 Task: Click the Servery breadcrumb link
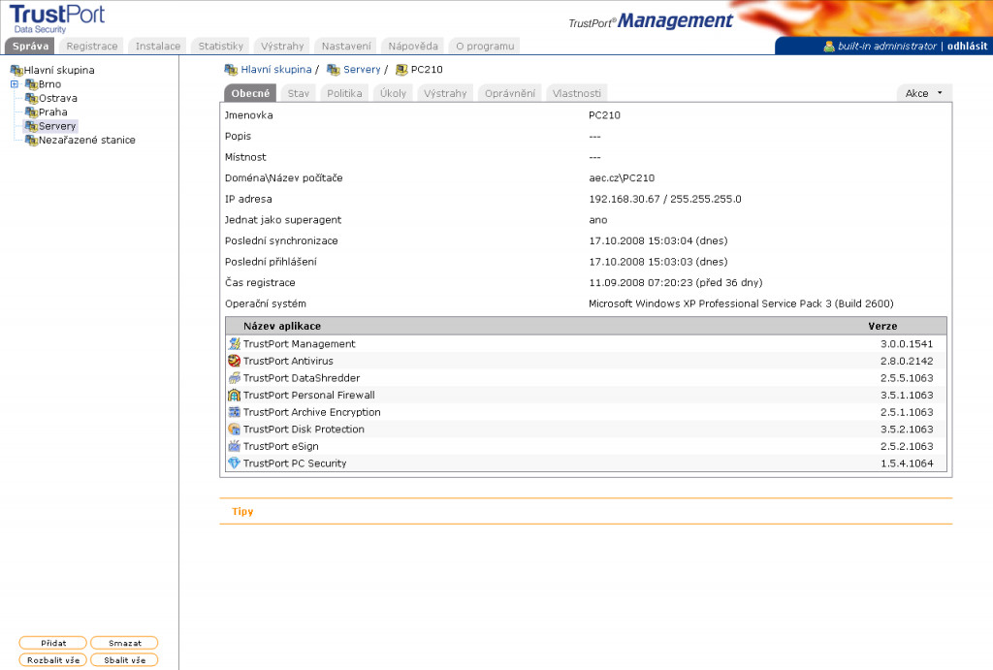point(362,70)
